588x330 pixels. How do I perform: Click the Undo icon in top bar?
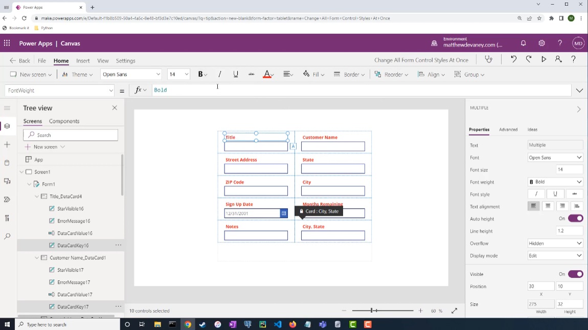(x=513, y=59)
